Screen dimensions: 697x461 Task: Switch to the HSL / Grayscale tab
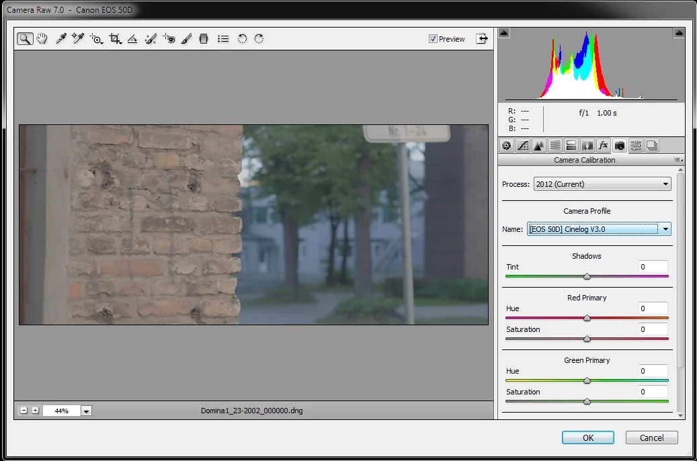pos(555,145)
